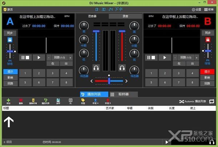Trigger pad 7 on deck B

coord(179,83)
